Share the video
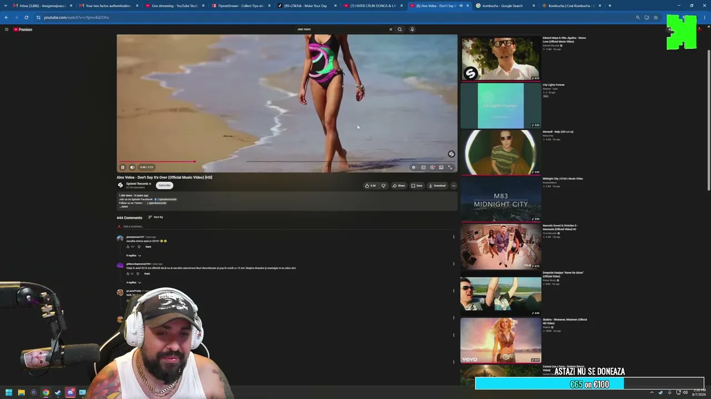This screenshot has width=711, height=399. [x=399, y=186]
